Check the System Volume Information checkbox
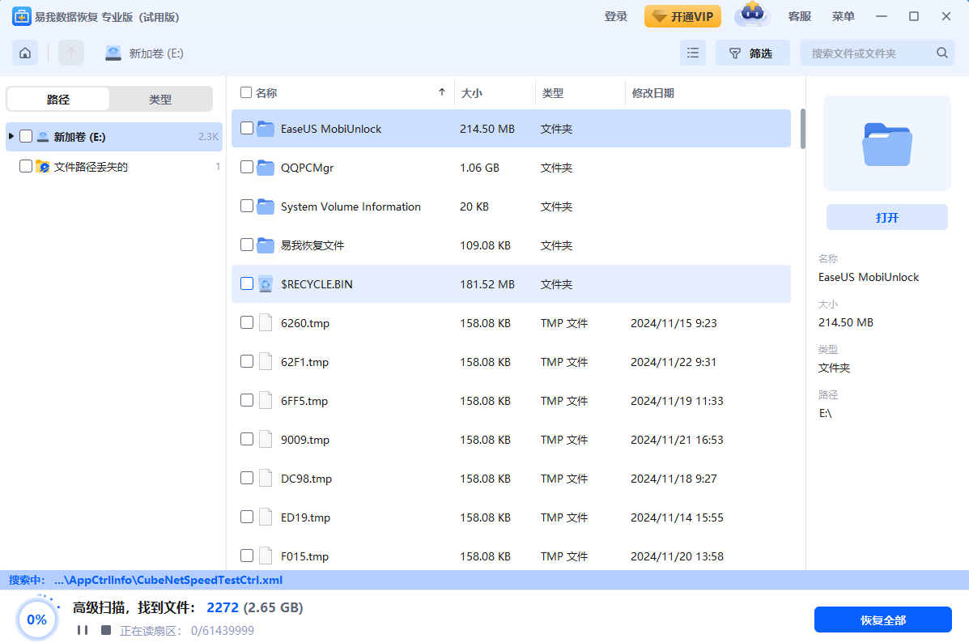The width and height of the screenshot is (969, 643). (247, 206)
